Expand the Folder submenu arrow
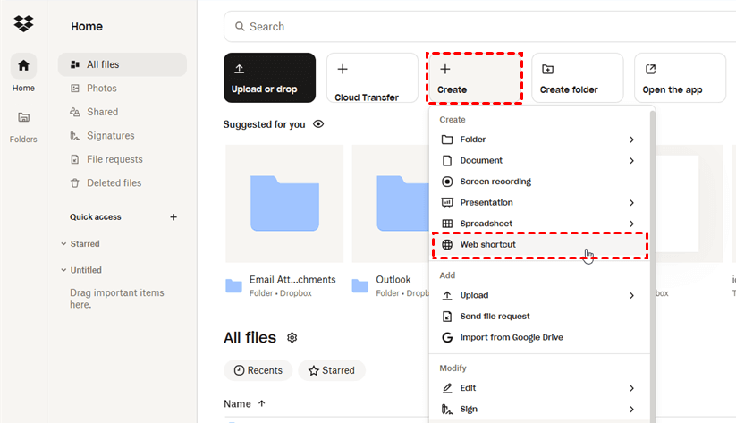This screenshot has height=423, width=736. pos(631,140)
